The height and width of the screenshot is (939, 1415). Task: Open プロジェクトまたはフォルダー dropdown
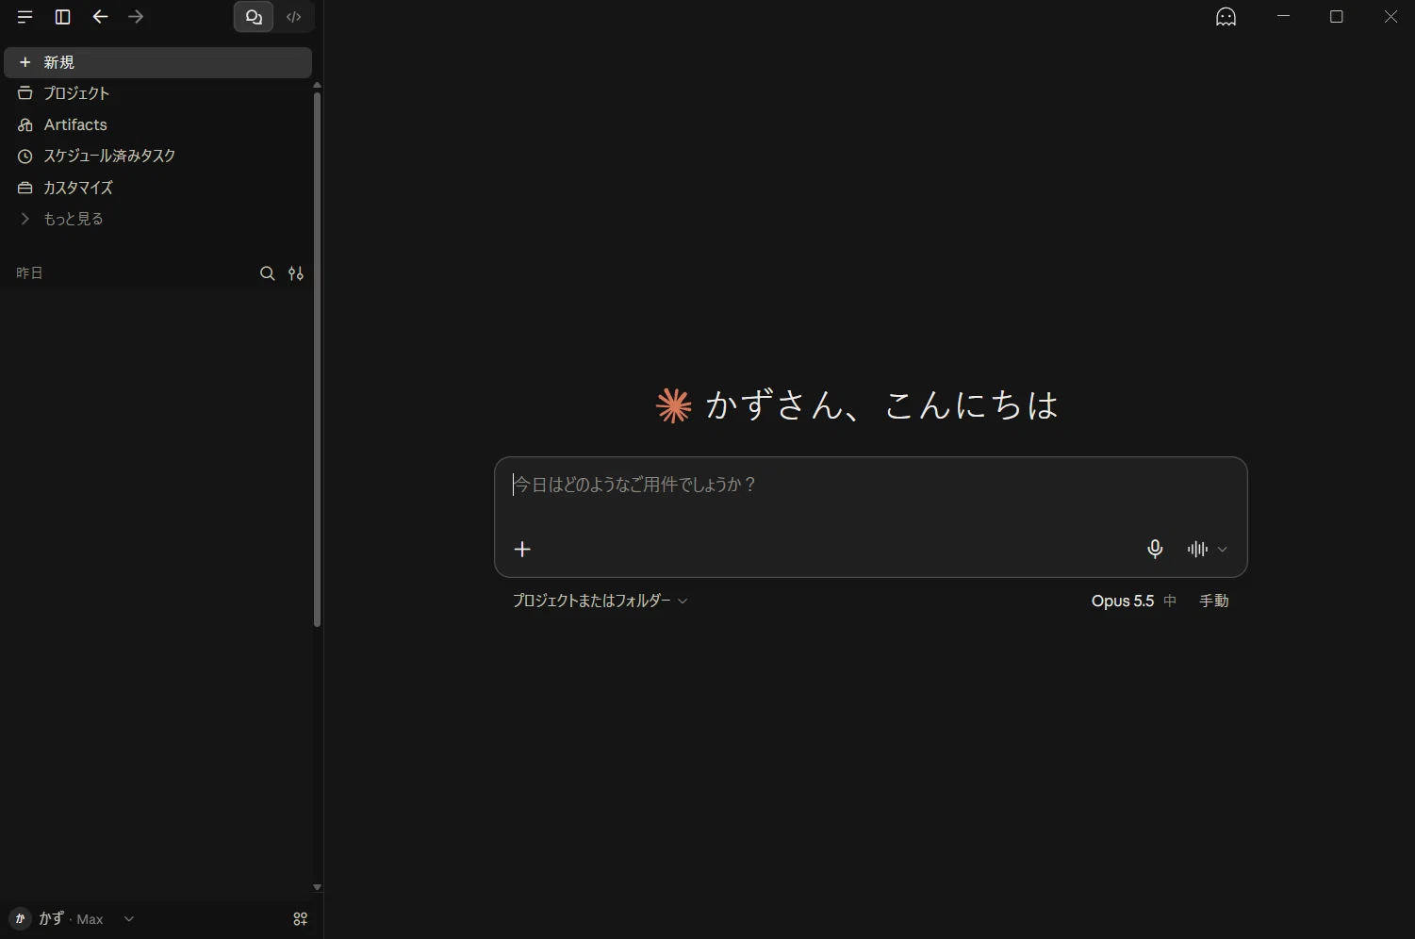tap(600, 601)
